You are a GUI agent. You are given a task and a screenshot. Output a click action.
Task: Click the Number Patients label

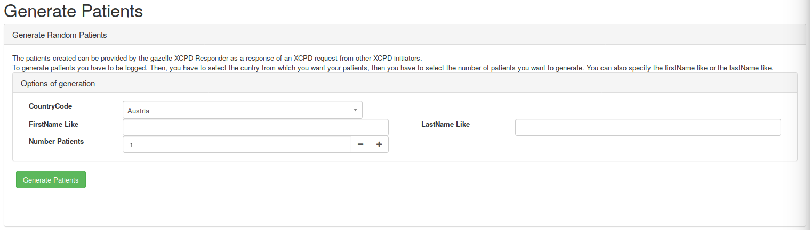[x=56, y=141]
